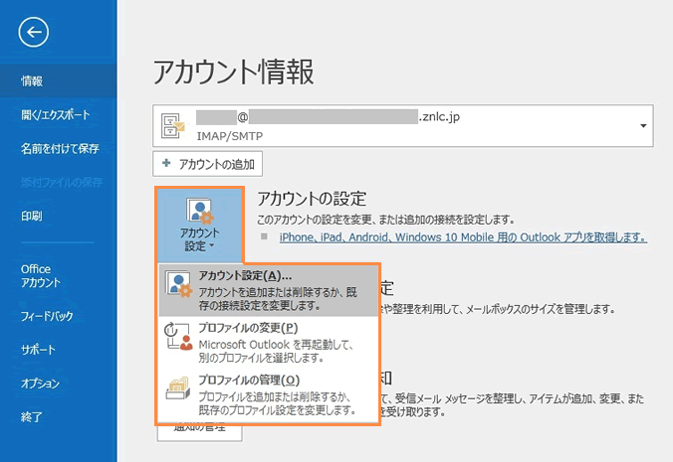Click the プロファイルの管理 folder icon
Screen dimensions: 673x462
tap(177, 387)
